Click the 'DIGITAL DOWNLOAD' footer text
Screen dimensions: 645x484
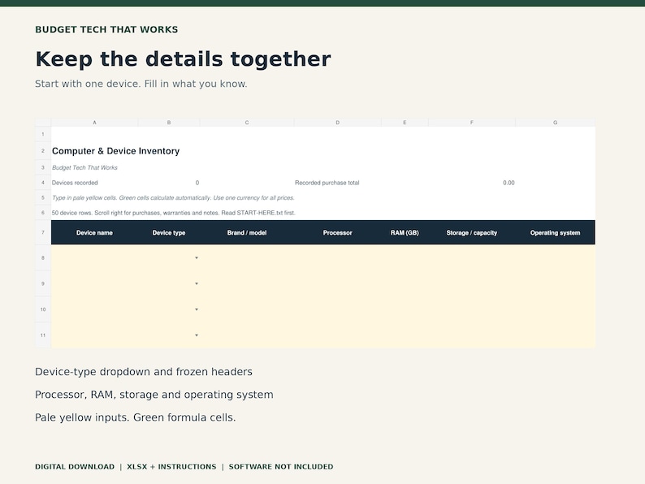(x=75, y=467)
